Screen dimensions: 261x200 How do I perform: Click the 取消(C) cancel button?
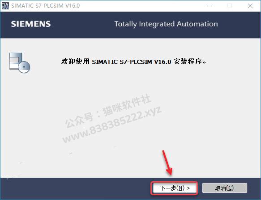pos(225,188)
